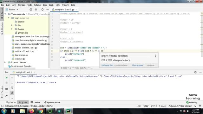
Task: Click the down arrow in Run panel
Action: click(12, 83)
